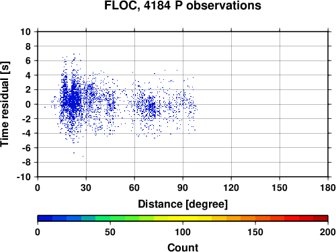Click y-axis tick label '8'
336x252 pixels.
(28, 46)
